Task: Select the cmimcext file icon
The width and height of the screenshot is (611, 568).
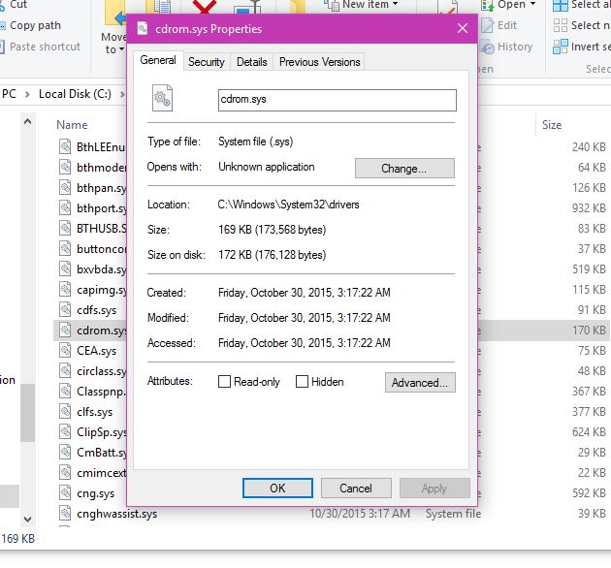Action: pyautogui.click(x=65, y=472)
